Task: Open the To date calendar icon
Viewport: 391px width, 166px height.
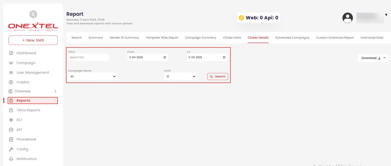Action: [224, 57]
